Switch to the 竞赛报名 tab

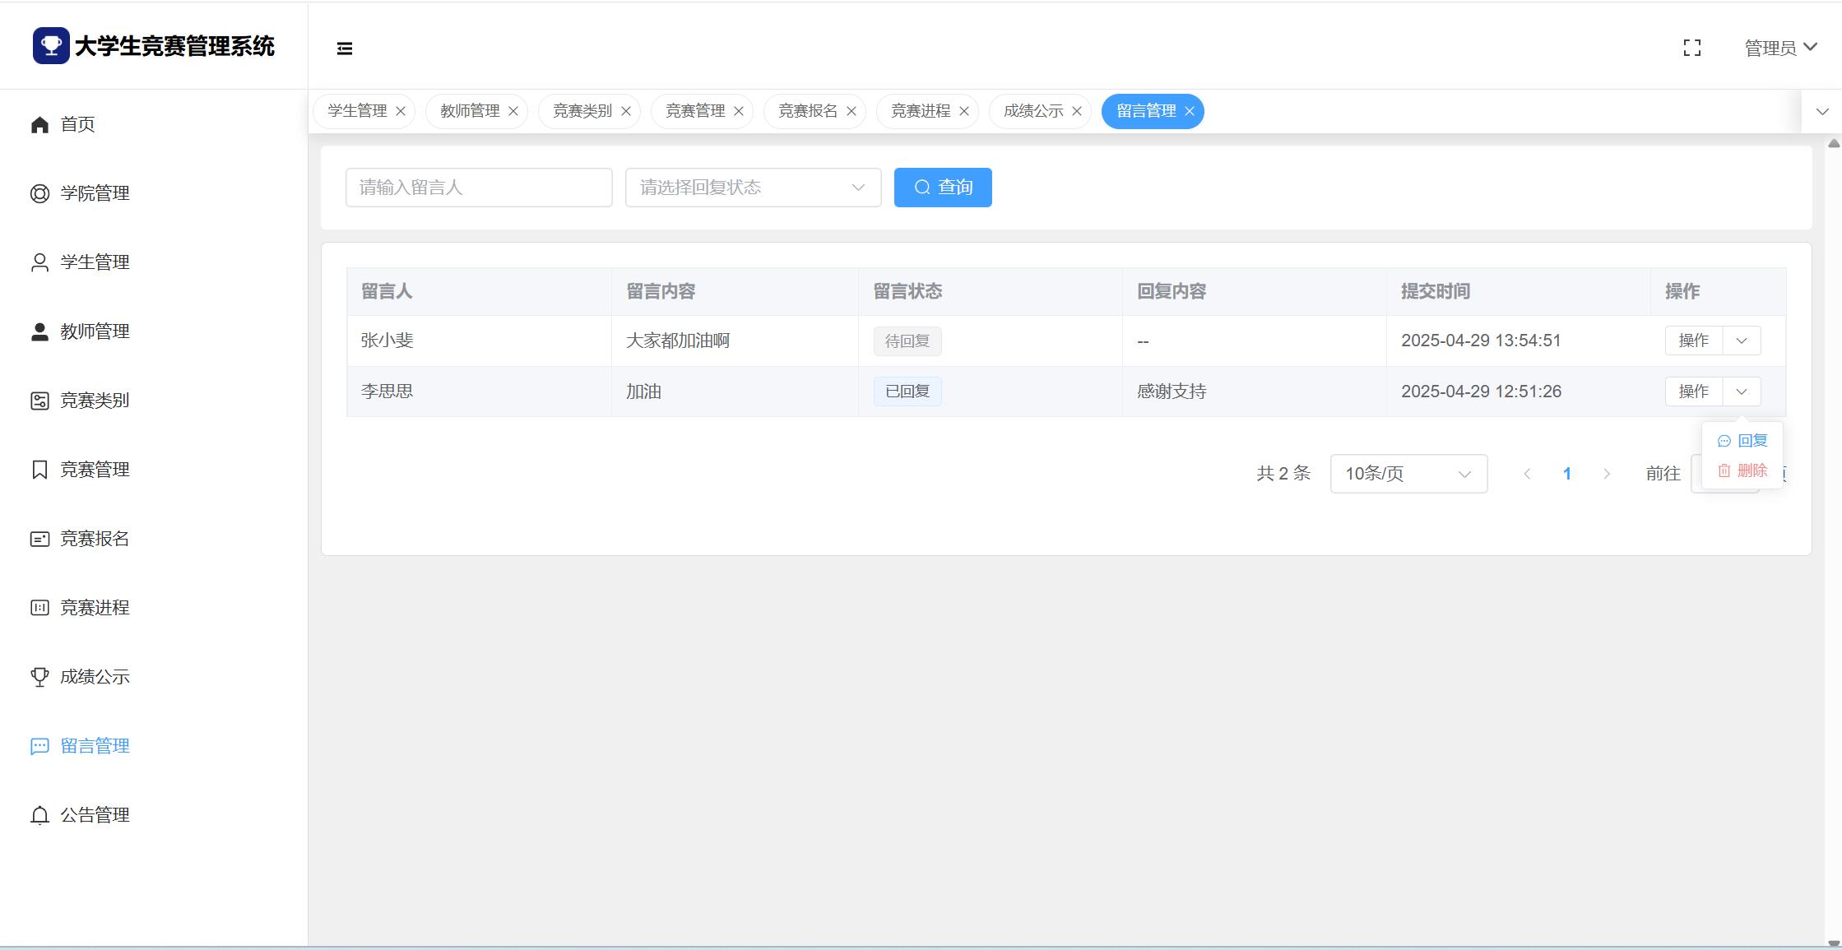click(x=807, y=111)
